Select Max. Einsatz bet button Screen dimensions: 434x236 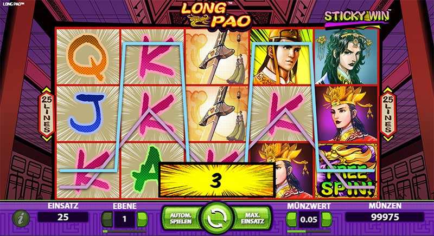[251, 218]
